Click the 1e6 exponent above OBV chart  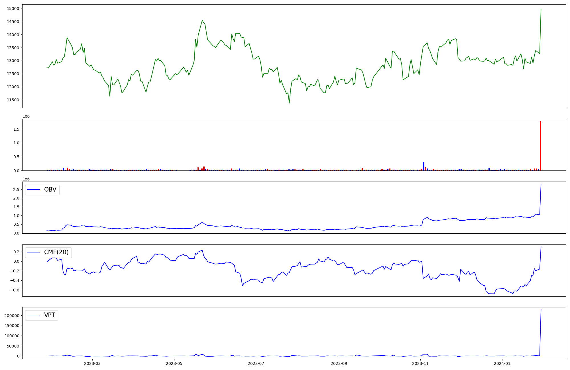coord(26,179)
